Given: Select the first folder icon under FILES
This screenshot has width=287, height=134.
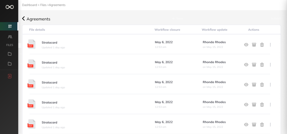Looking at the screenshot, I should 10,54.
